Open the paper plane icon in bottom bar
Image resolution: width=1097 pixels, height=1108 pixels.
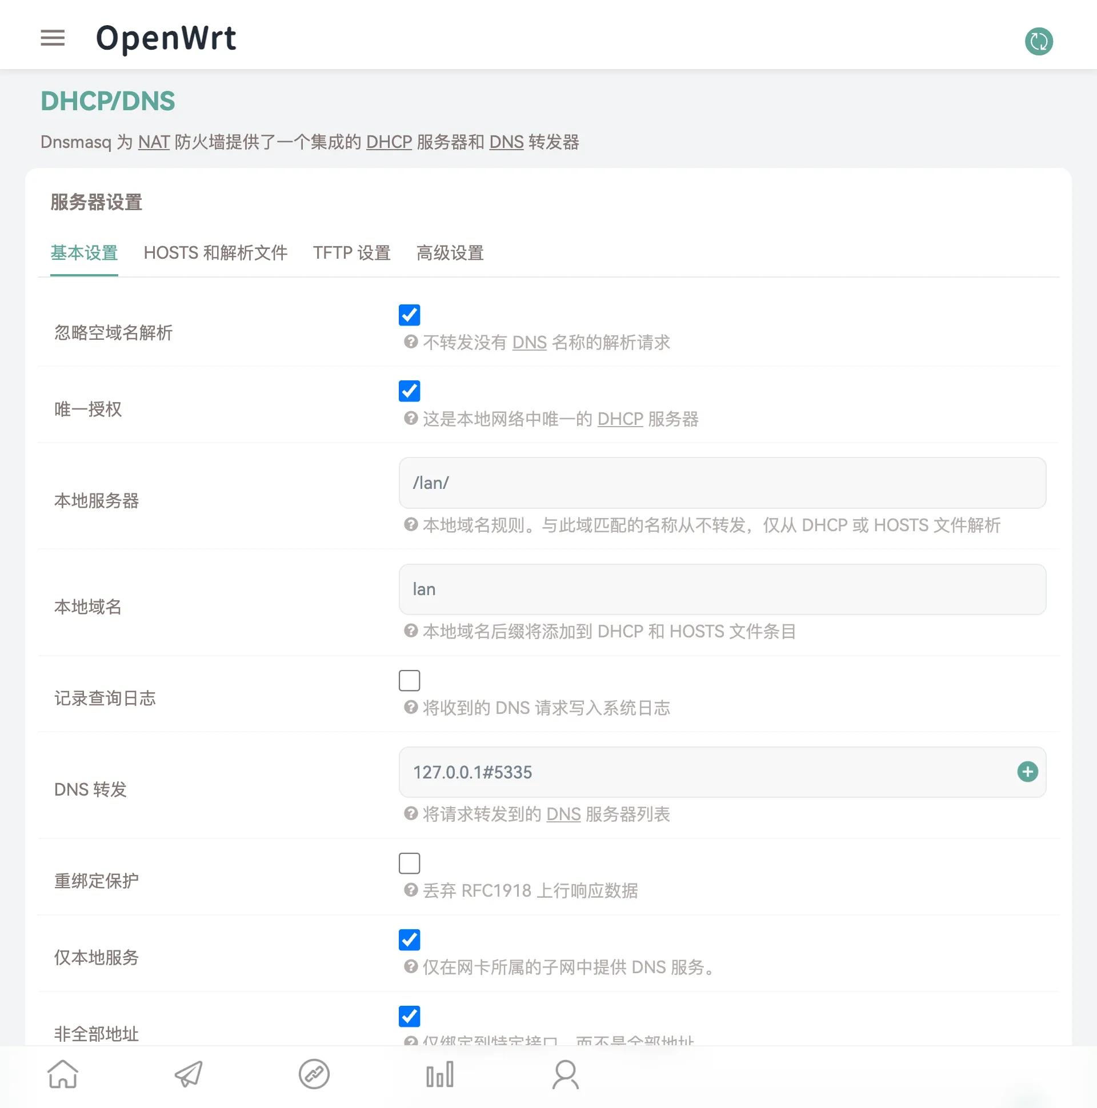coord(189,1074)
